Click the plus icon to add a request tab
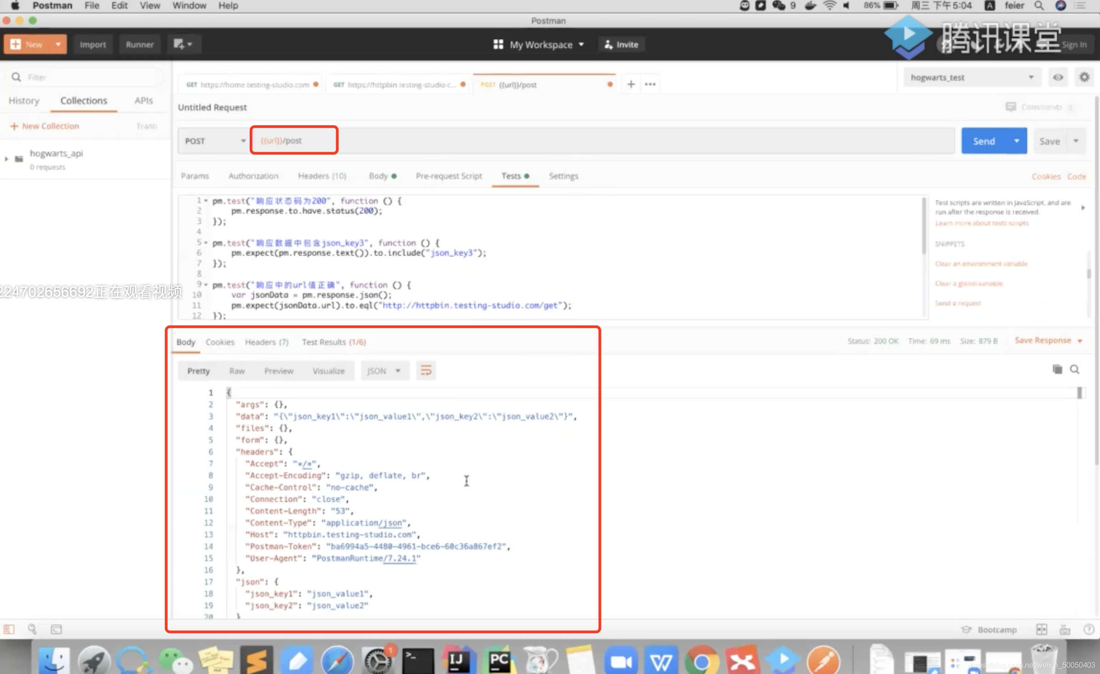This screenshot has width=1100, height=674. (631, 84)
